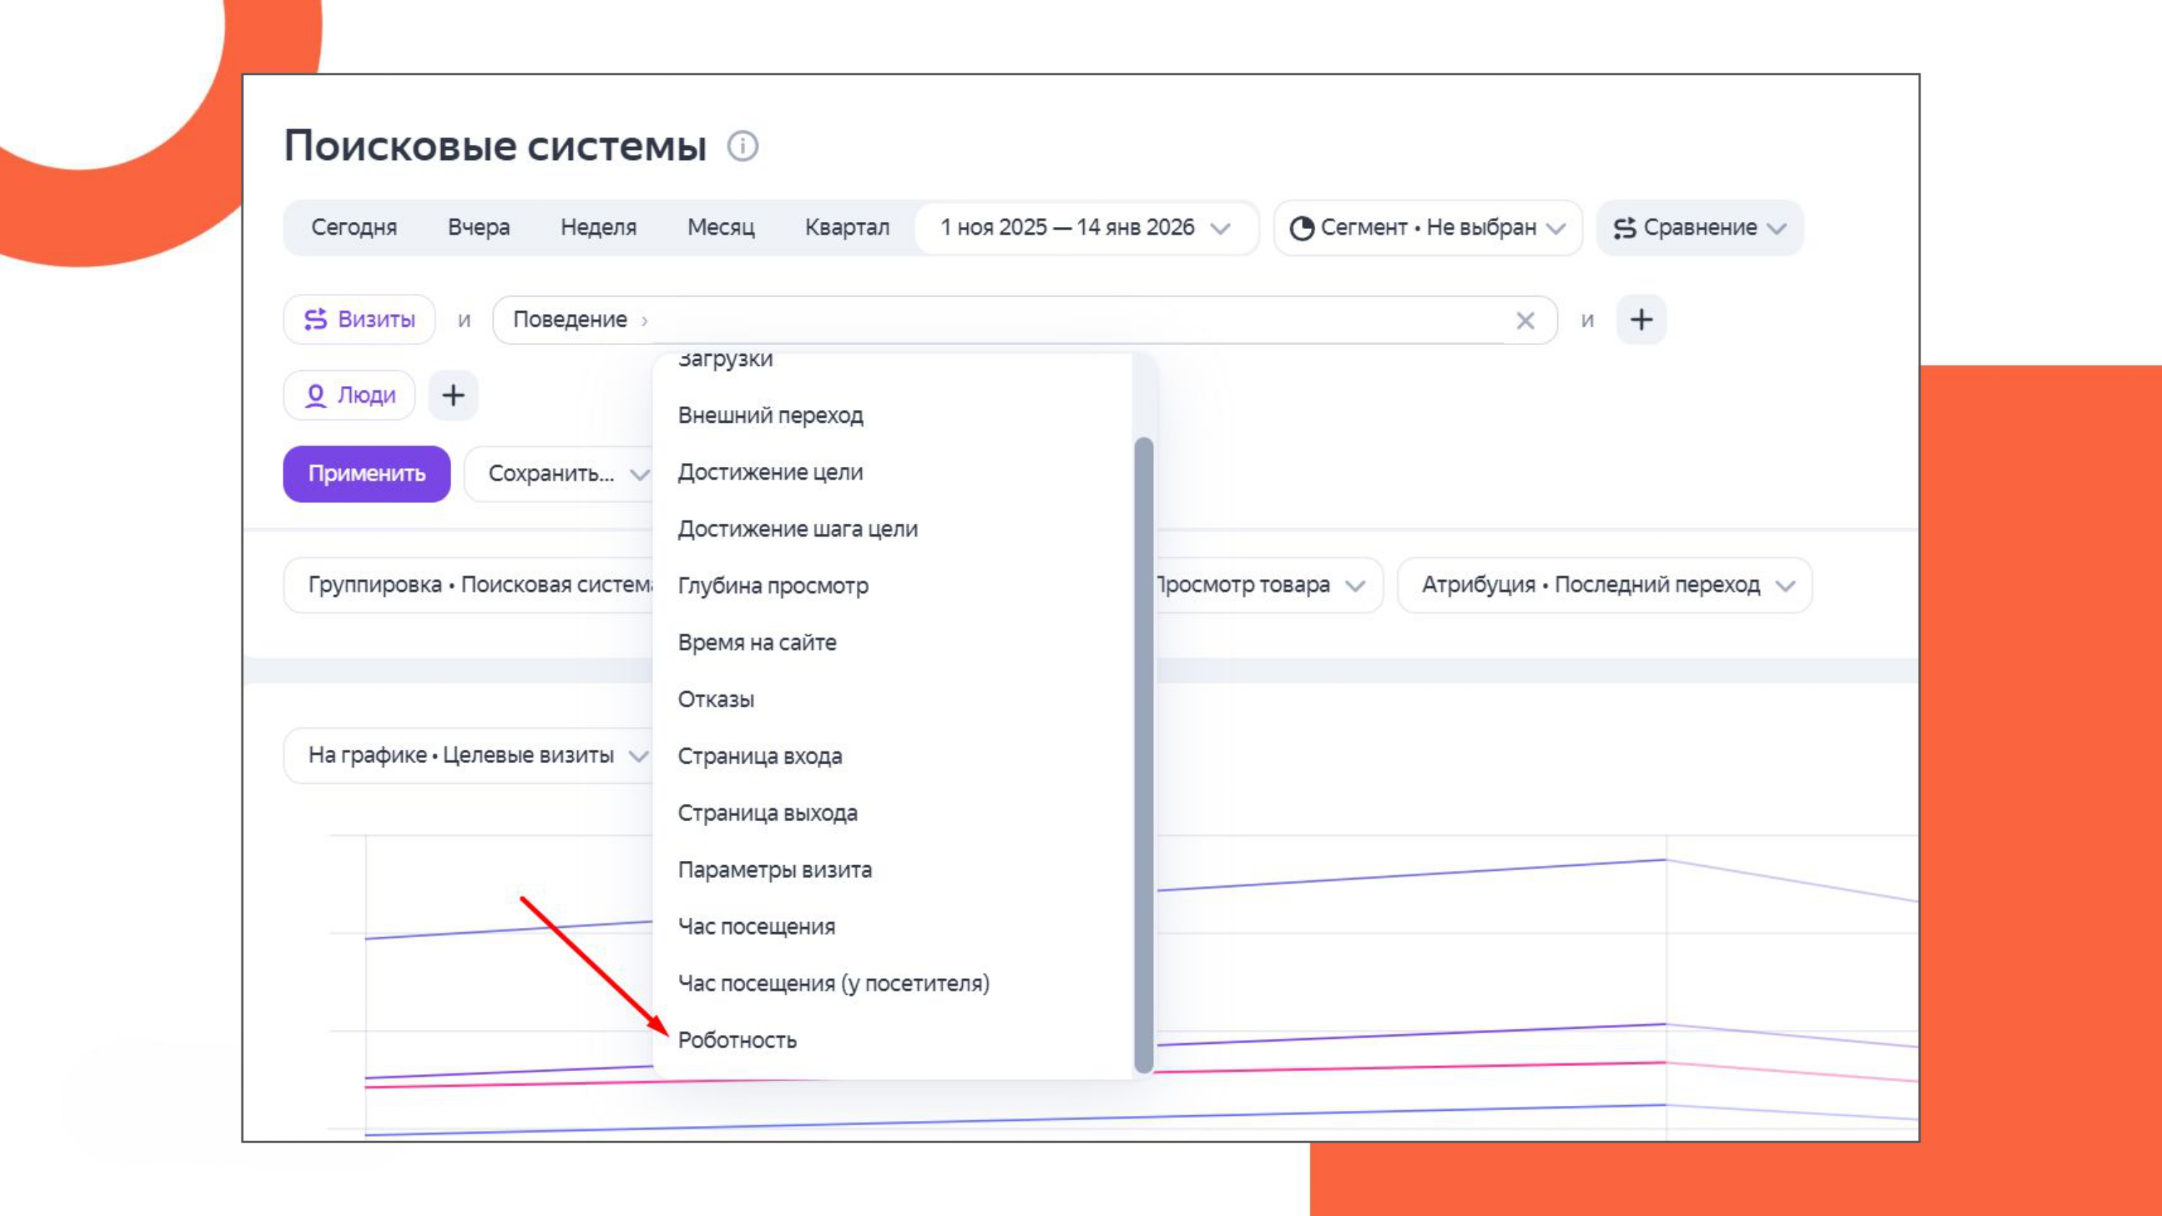This screenshot has width=2162, height=1216.
Task: Switch period to Квартал
Action: tap(847, 228)
